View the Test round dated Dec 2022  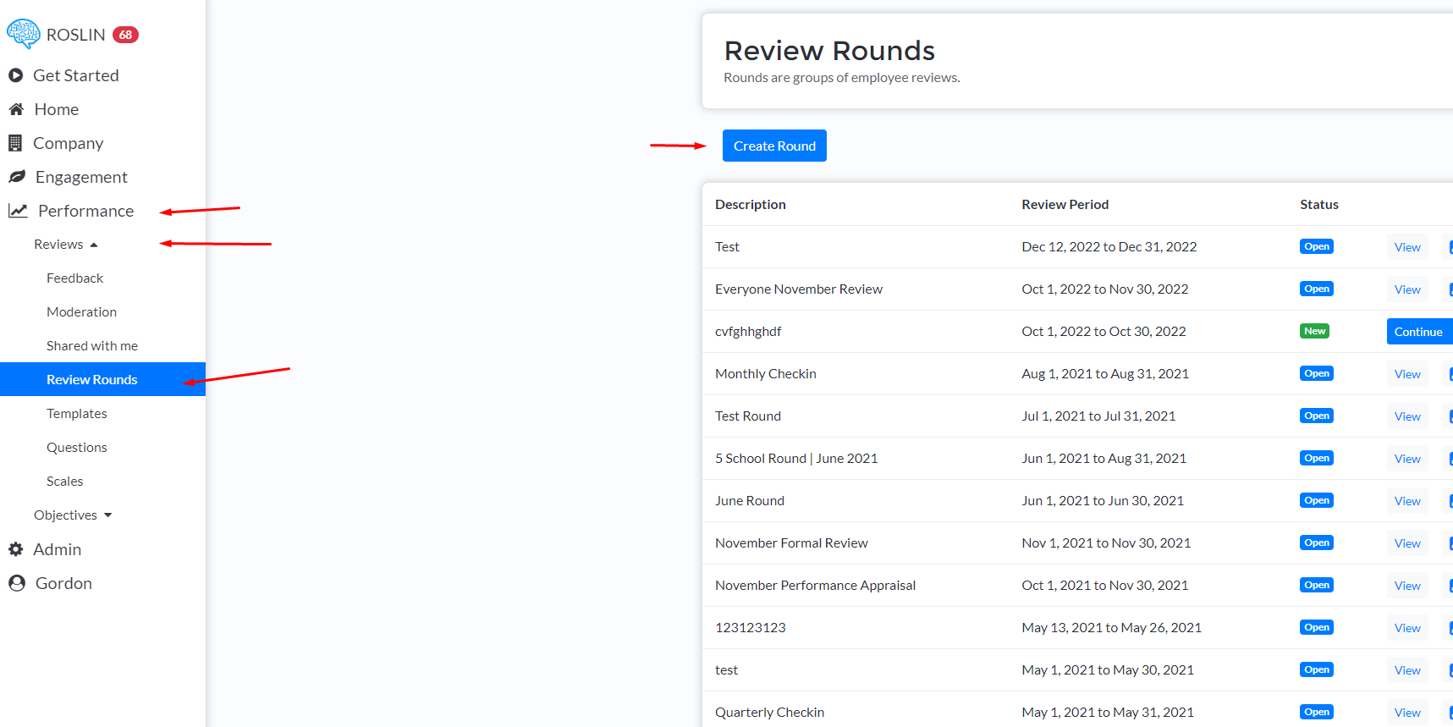[x=1407, y=247]
